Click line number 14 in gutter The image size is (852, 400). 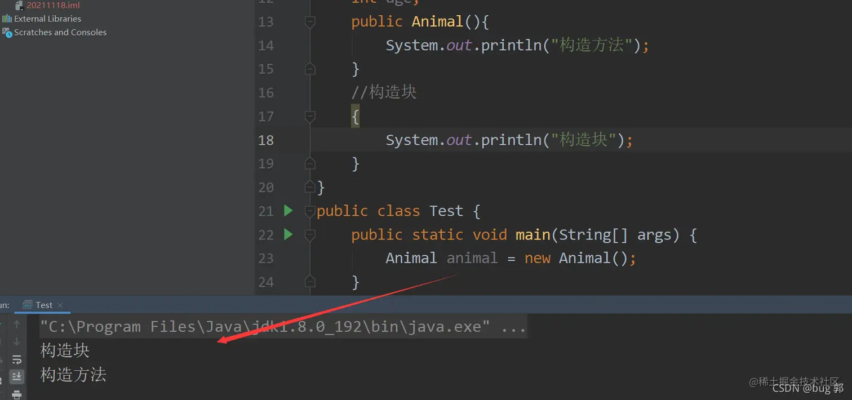(x=265, y=45)
